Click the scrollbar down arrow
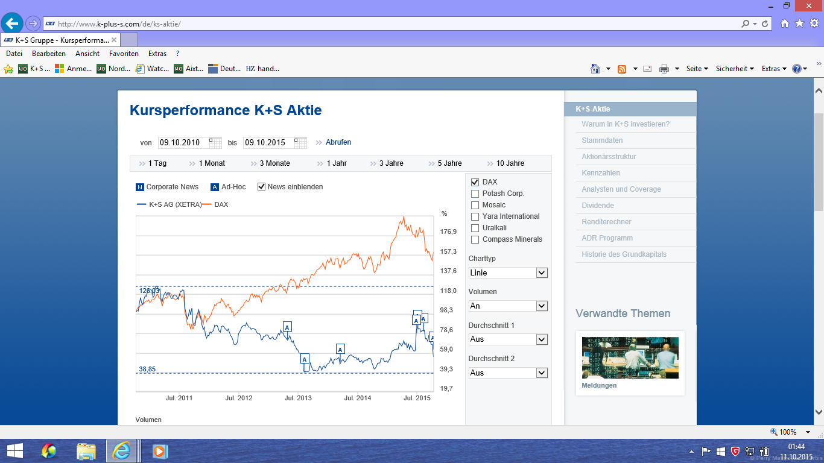824x463 pixels. (x=819, y=412)
